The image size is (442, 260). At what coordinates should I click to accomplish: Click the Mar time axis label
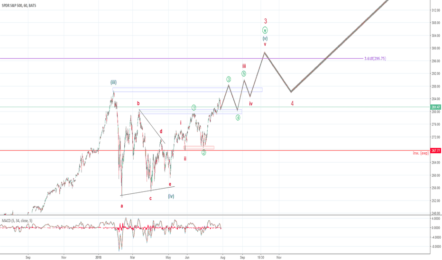[132, 257]
